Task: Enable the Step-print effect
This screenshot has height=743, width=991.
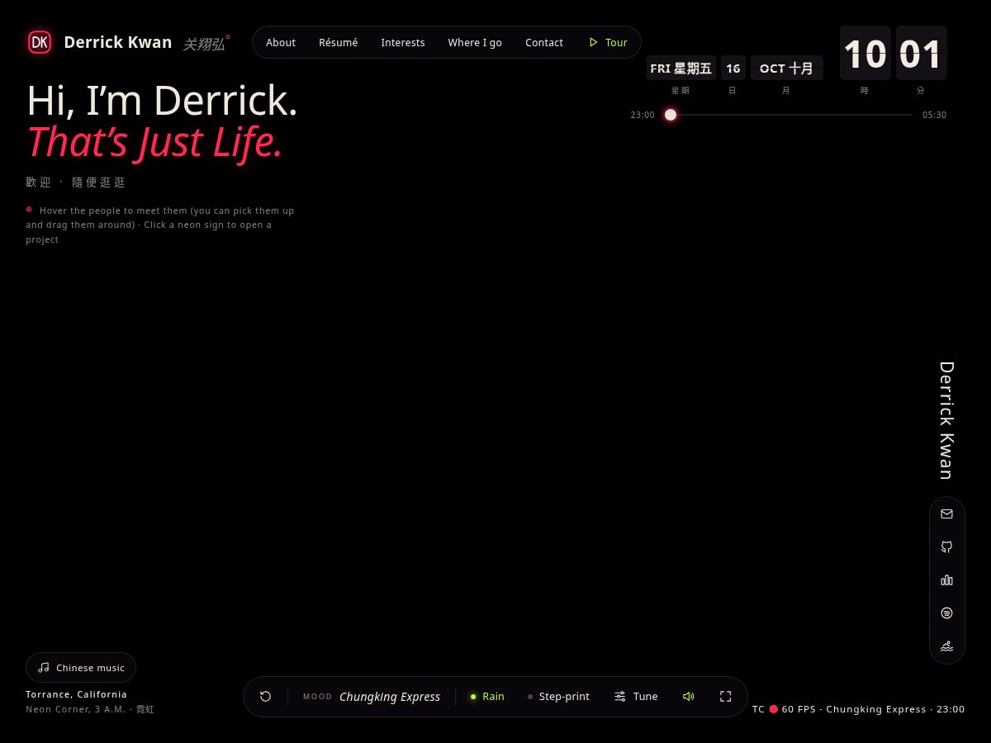Action: point(559,697)
